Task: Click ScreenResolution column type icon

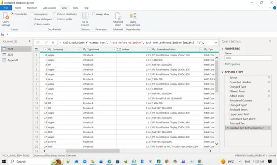Action: click(154, 49)
